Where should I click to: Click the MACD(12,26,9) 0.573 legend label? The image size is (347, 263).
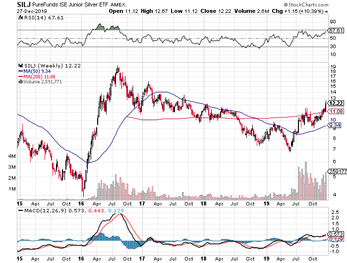tap(55, 210)
